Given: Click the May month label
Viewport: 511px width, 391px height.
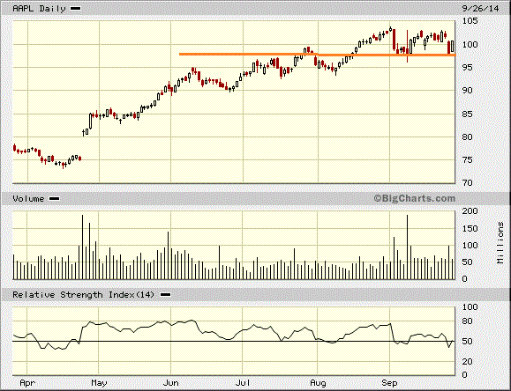Looking at the screenshot, I should tap(99, 383).
